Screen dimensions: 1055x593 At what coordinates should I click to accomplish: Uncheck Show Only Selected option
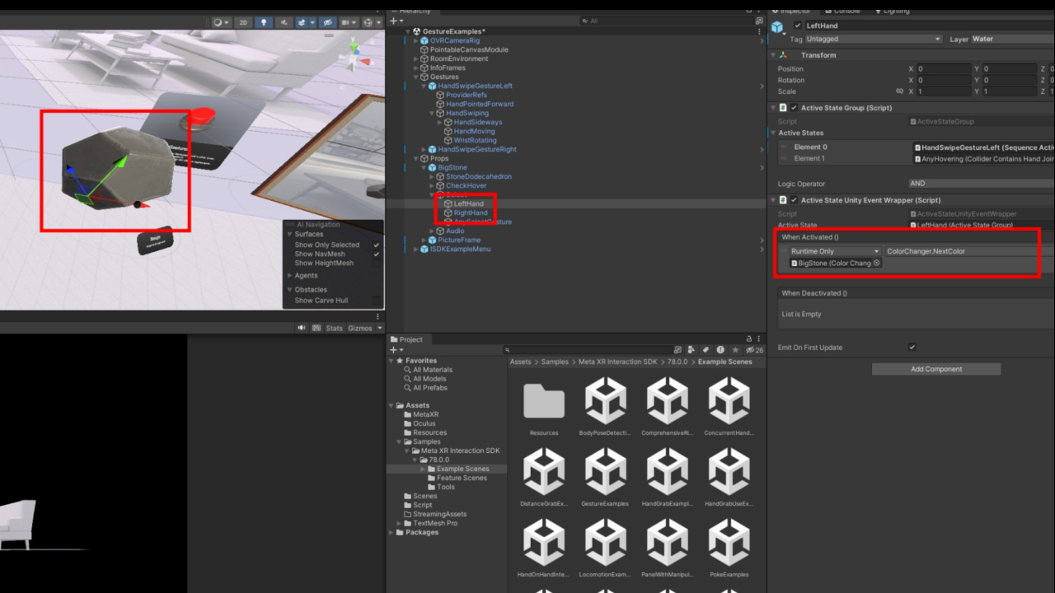[376, 245]
